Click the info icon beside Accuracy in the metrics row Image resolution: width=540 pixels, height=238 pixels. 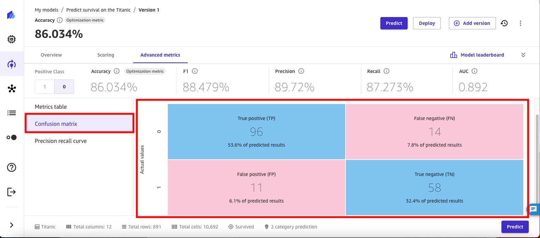coord(117,71)
